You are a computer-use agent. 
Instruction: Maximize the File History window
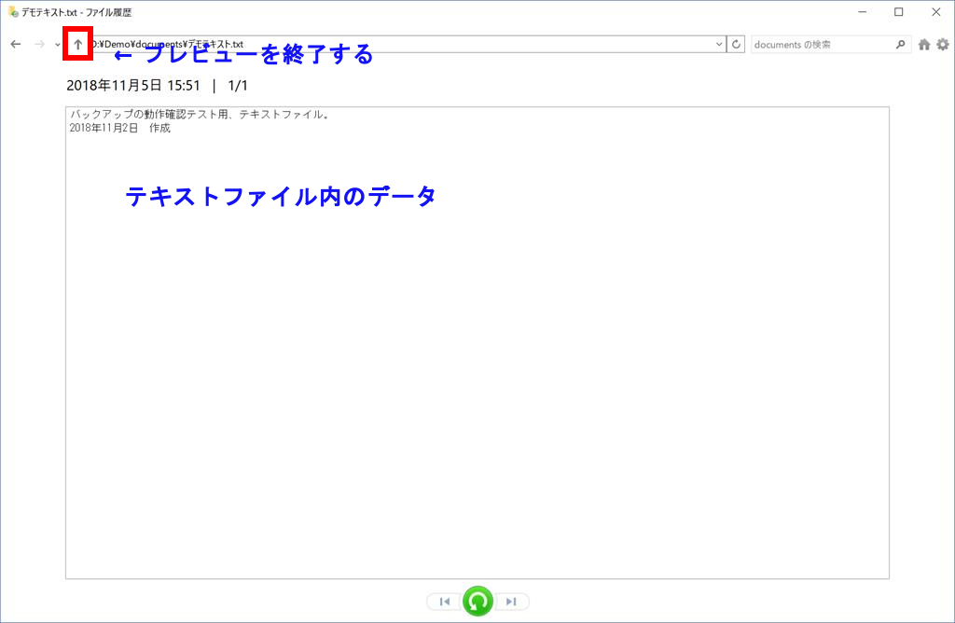point(898,12)
